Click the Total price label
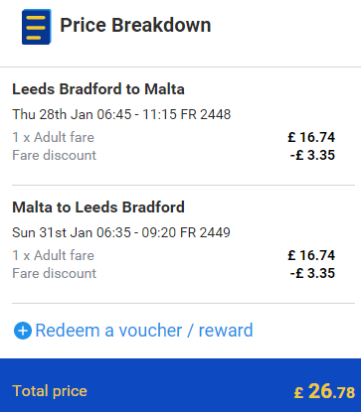361x412 pixels. click(x=50, y=391)
